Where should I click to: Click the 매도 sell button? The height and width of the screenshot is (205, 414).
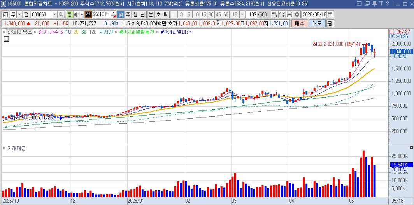[x=317, y=23]
